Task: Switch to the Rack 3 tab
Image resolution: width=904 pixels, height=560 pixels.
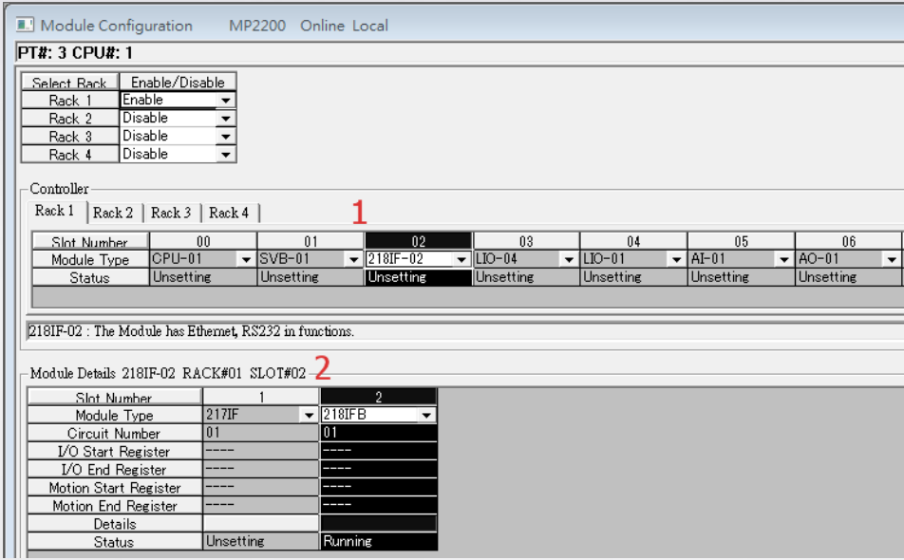Action: [x=171, y=213]
